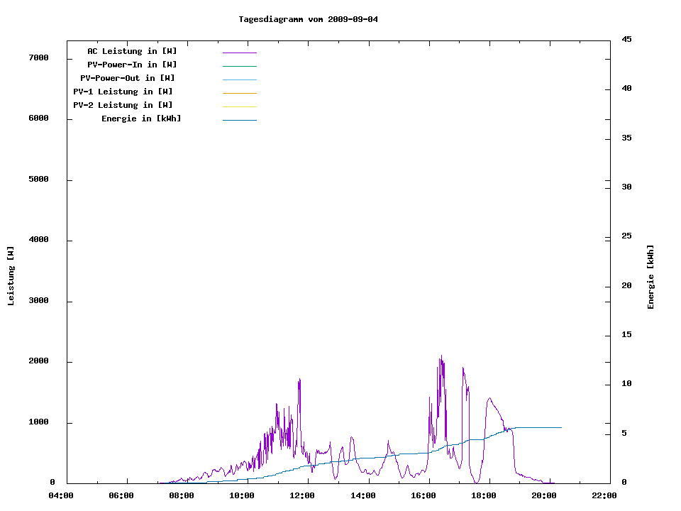The image size is (681, 511).
Task: Select the 22:00 time axis label
Action: (604, 495)
